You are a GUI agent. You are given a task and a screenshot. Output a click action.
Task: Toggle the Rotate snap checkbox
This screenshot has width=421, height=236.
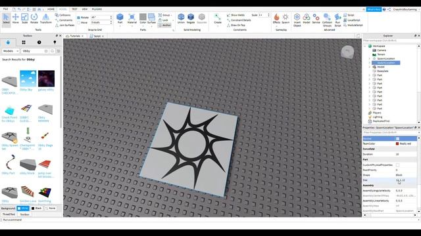(x=79, y=18)
